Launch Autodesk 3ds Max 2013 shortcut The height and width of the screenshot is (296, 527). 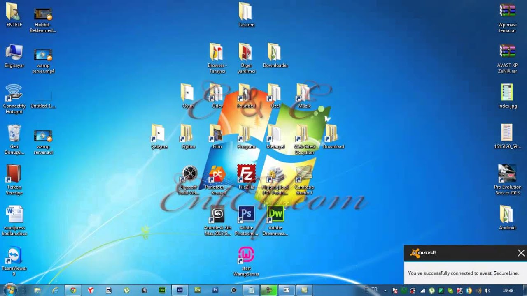click(217, 221)
